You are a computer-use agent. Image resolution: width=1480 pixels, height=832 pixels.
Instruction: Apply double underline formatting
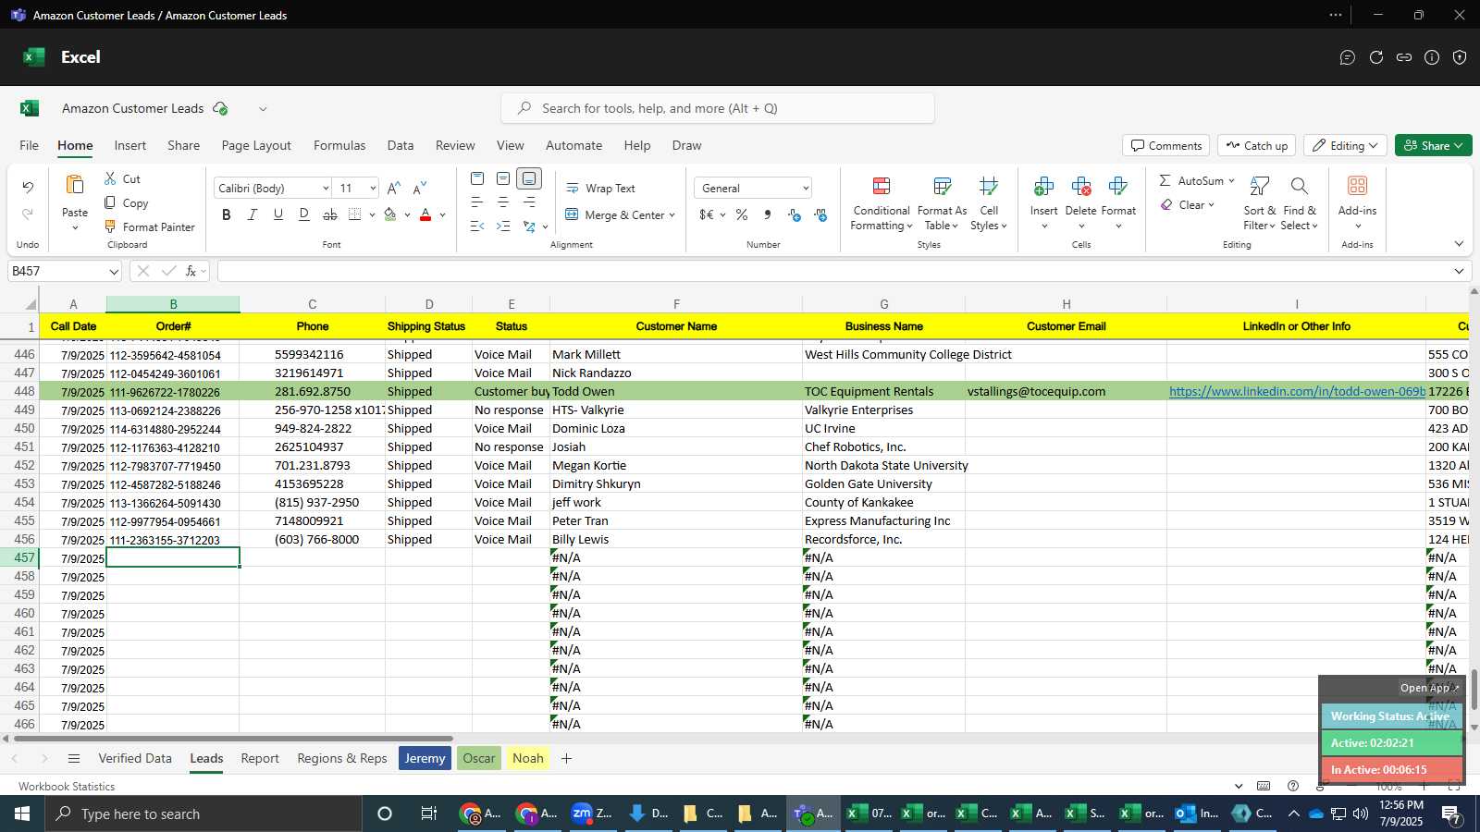tap(304, 214)
